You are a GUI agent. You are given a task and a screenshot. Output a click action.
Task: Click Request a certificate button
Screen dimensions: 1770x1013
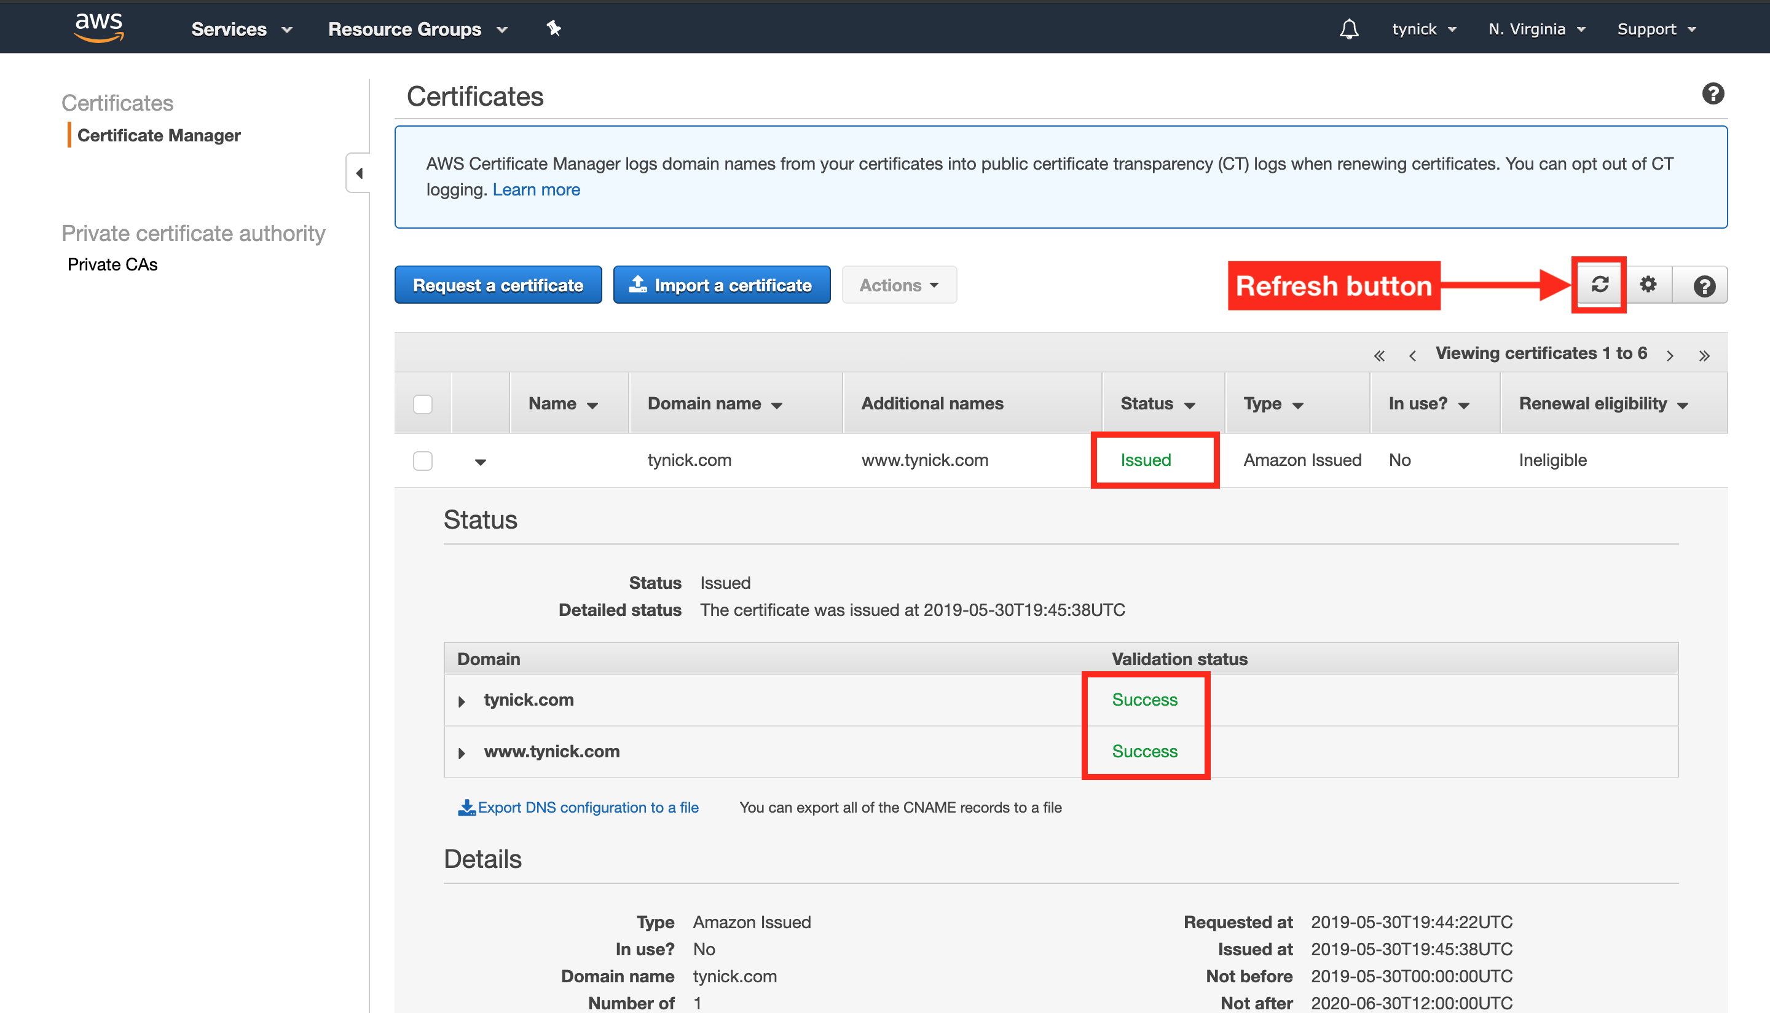tap(497, 285)
